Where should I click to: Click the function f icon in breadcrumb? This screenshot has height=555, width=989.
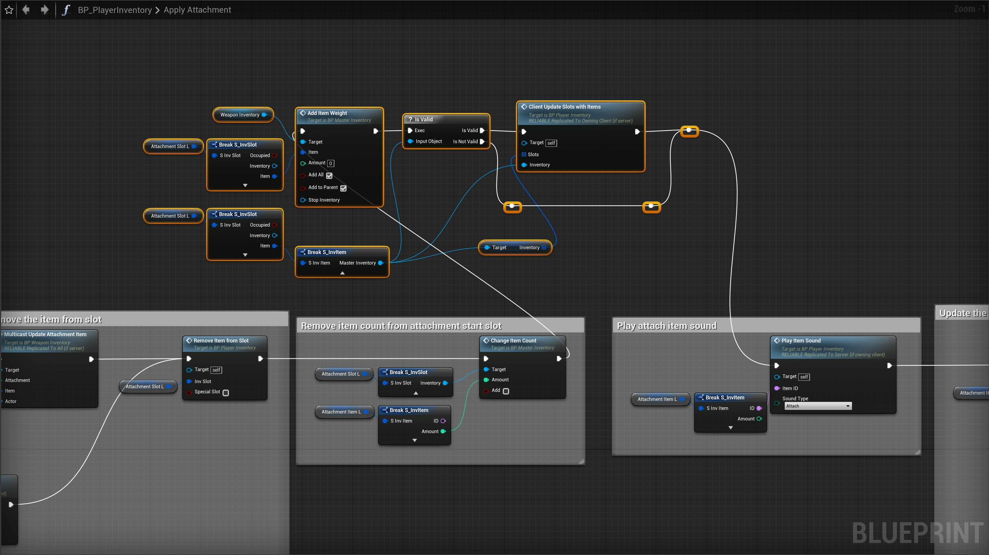(x=66, y=10)
